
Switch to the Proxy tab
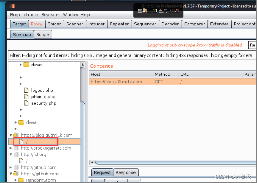click(37, 24)
